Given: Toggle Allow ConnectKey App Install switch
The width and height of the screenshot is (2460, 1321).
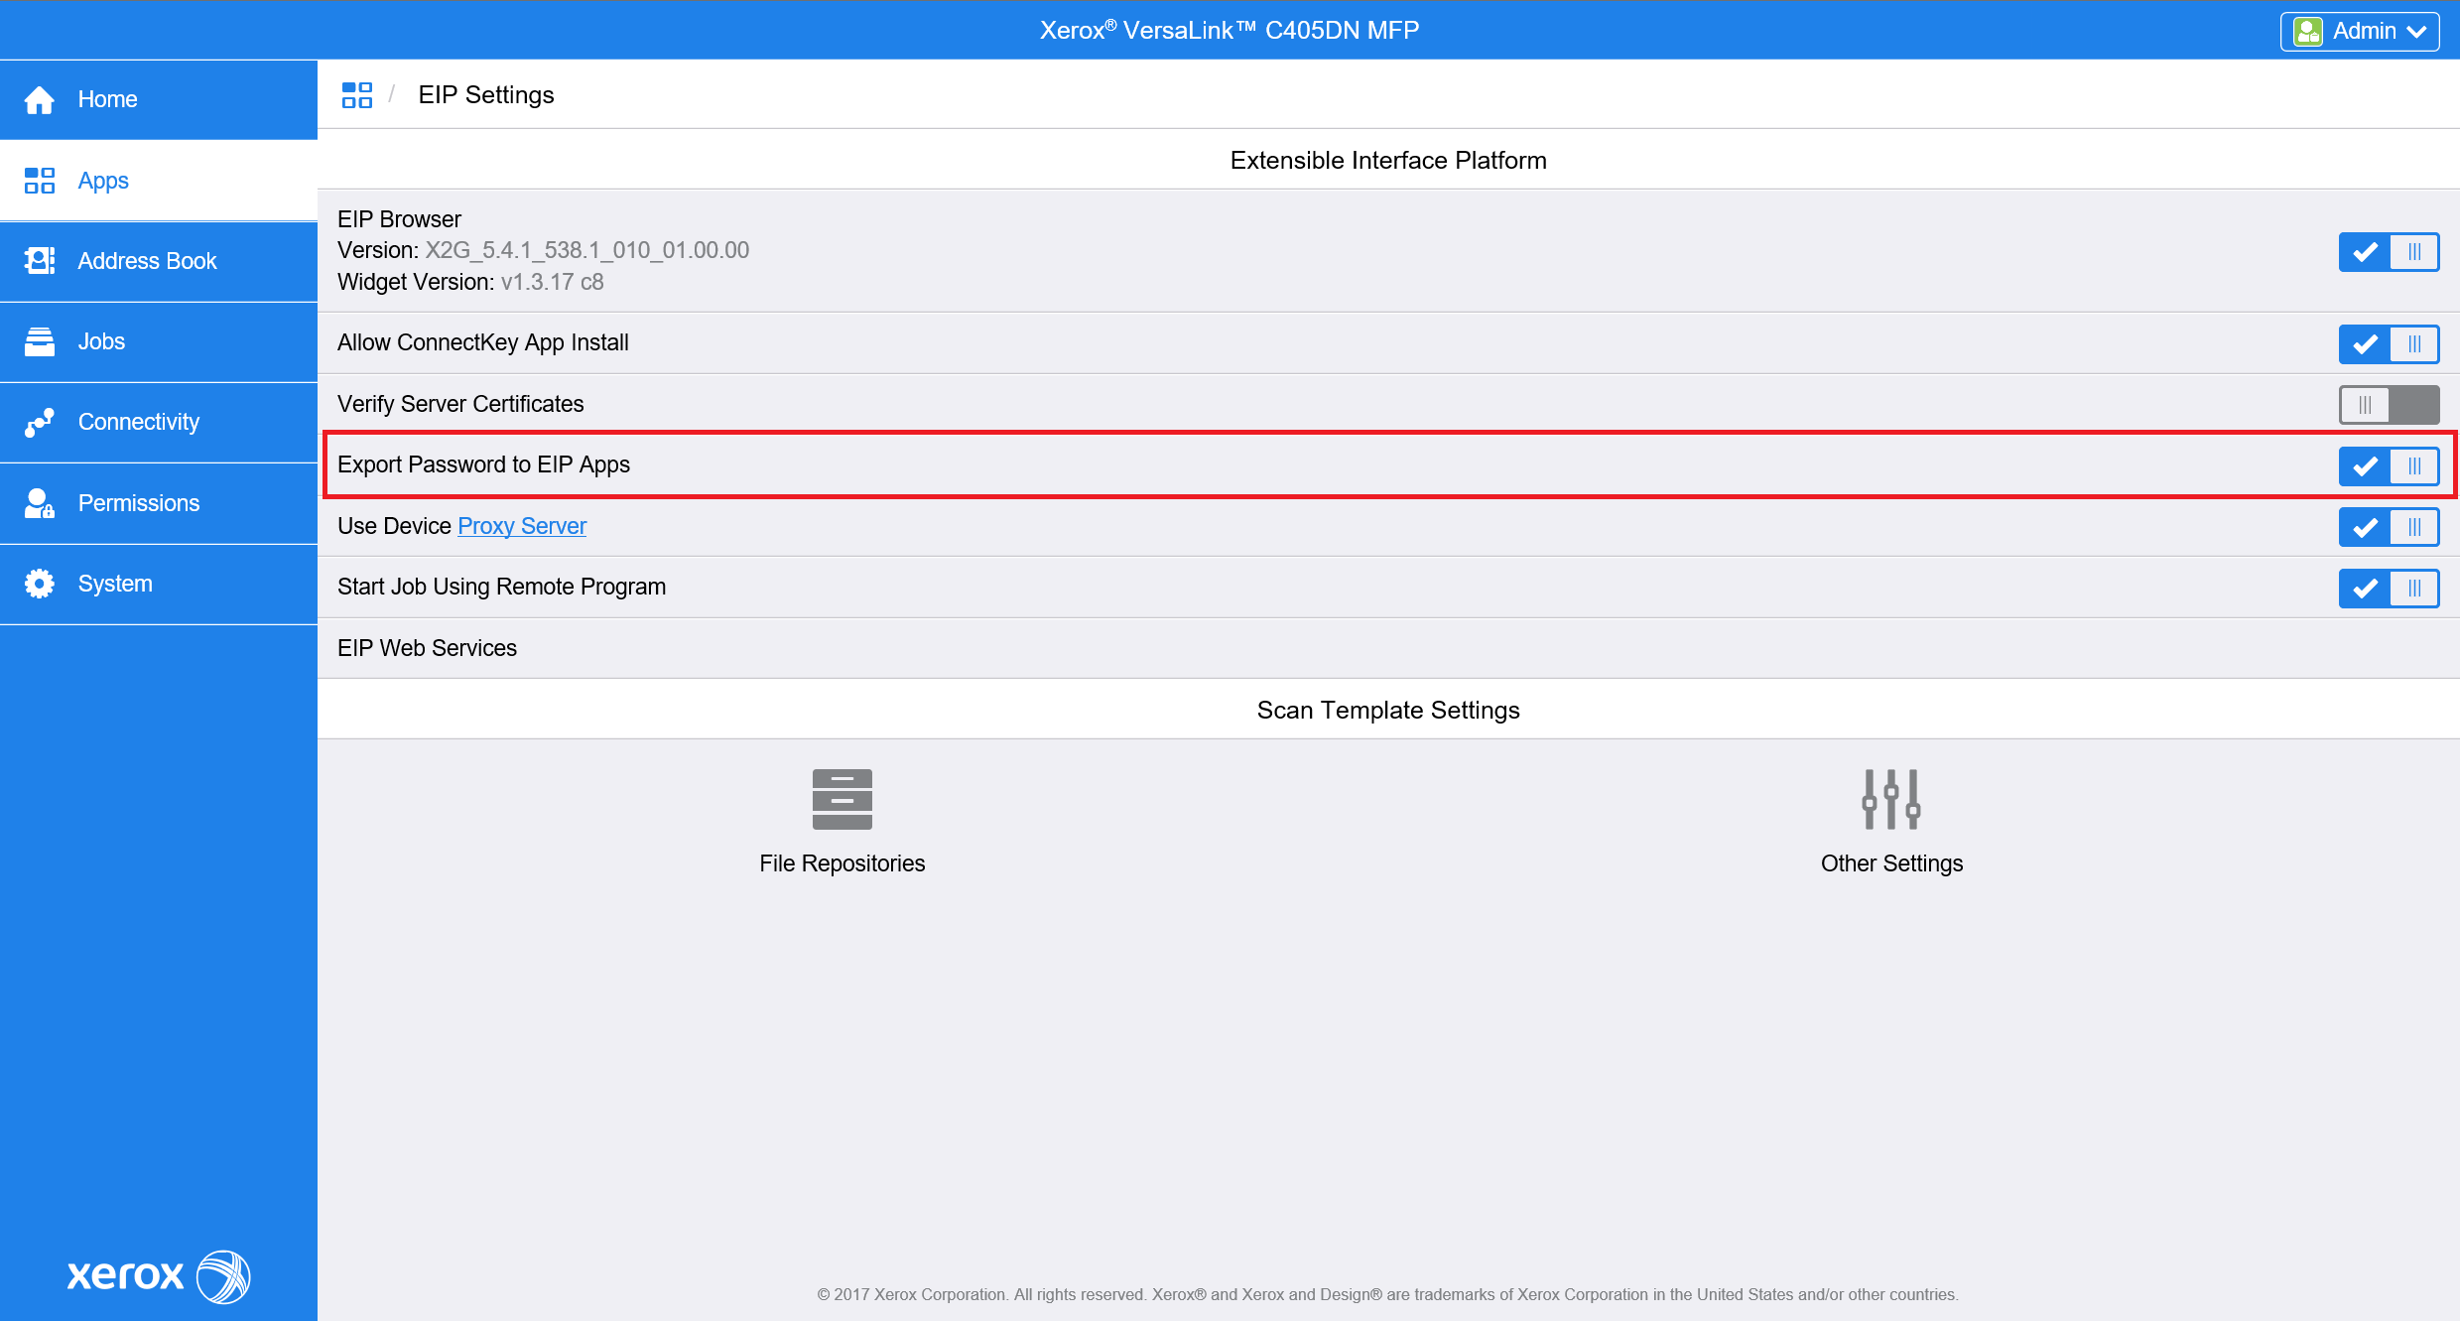Looking at the screenshot, I should click(2388, 344).
